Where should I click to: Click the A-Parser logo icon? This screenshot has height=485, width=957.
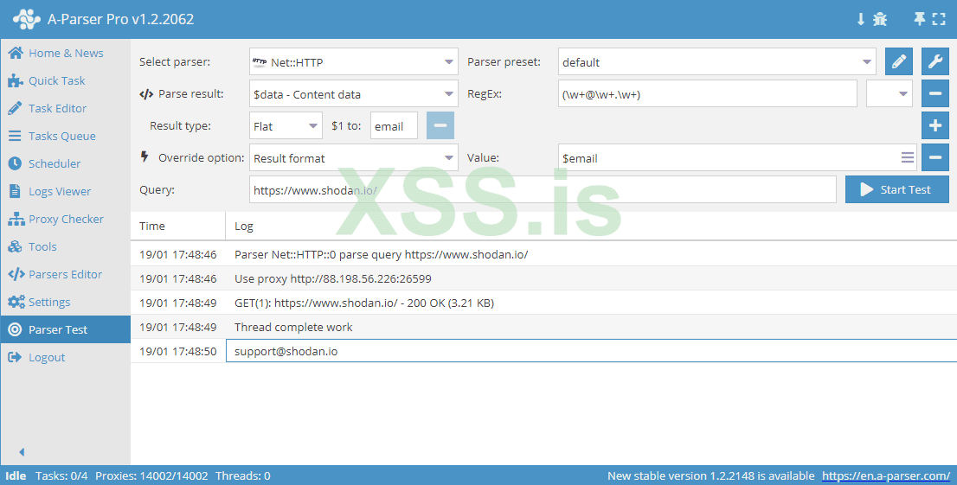(x=26, y=19)
